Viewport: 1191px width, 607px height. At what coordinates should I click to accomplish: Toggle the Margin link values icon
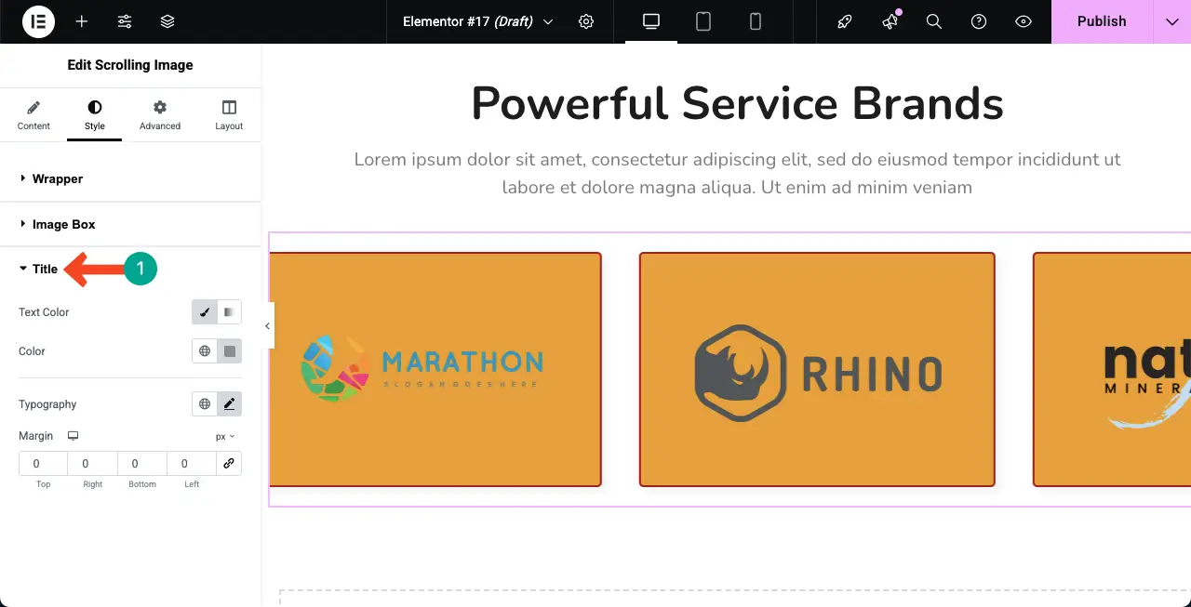tap(229, 464)
